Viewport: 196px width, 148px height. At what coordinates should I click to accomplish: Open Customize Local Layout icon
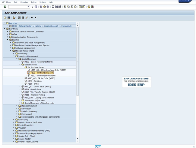click(92, 7)
